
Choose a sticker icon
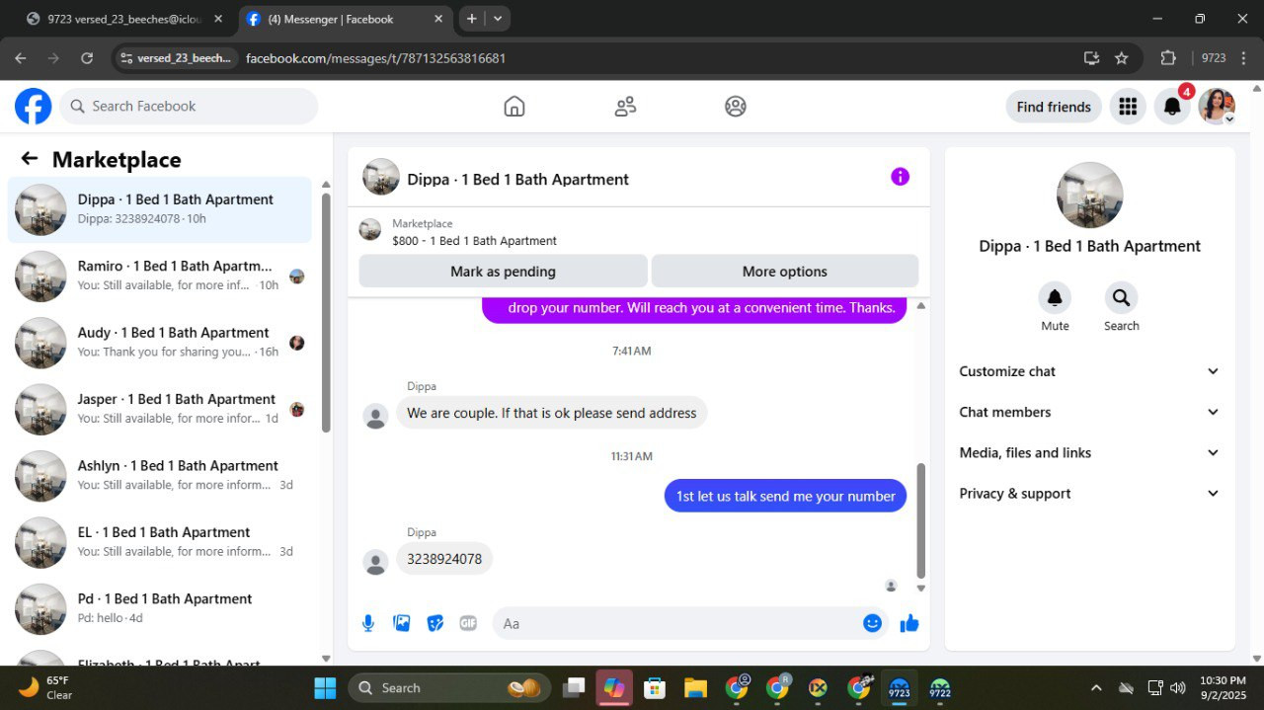[x=434, y=623]
